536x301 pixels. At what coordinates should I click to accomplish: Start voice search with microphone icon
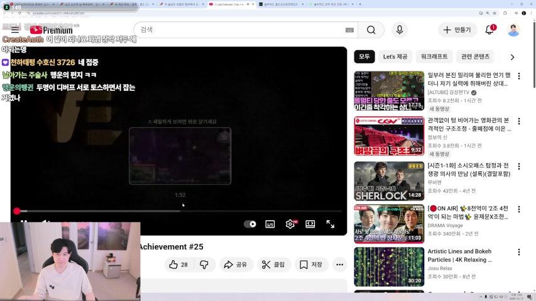(x=399, y=30)
